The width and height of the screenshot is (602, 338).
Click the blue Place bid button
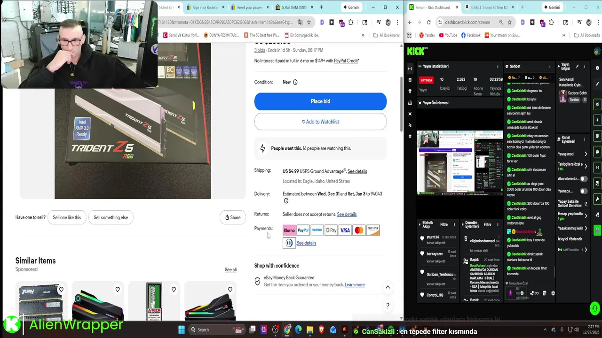tap(320, 101)
